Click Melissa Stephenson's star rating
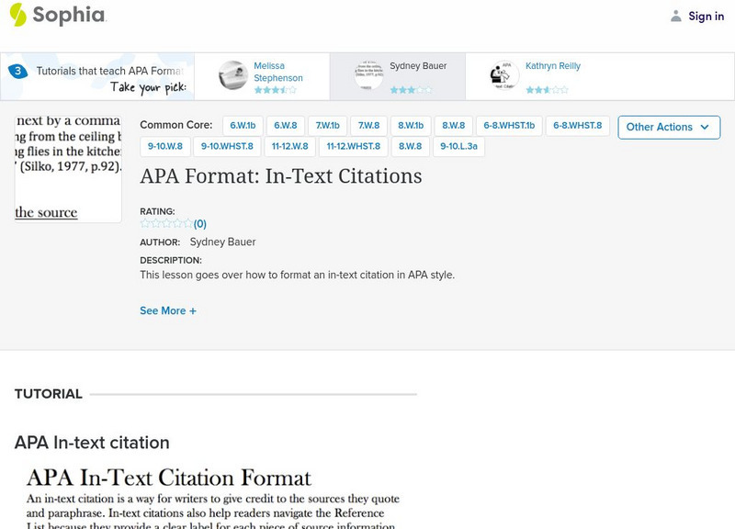Screen dimensions: 735x529 275,89
